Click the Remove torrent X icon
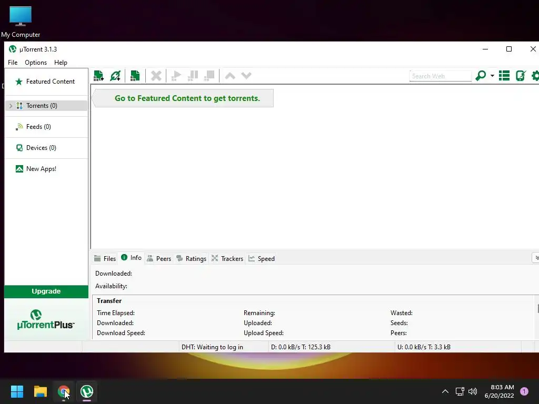Viewport: 539px width, 404px height. [x=156, y=76]
